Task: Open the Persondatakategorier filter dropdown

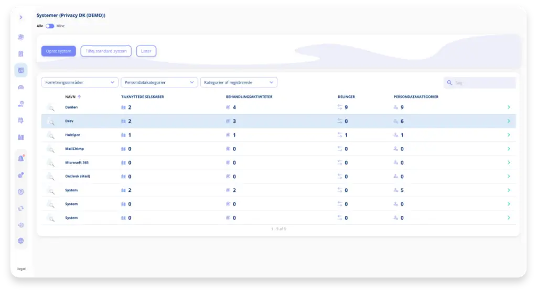Action: (159, 82)
